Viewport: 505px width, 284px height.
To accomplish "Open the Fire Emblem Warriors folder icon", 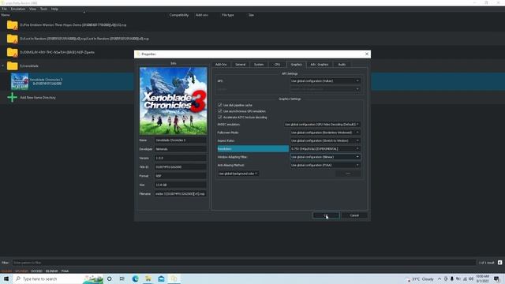I will click(x=13, y=24).
